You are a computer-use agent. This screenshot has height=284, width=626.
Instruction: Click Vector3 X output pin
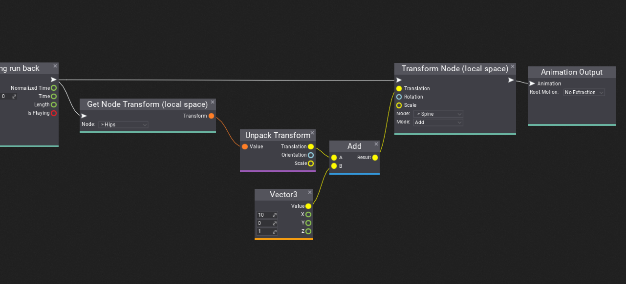click(x=308, y=214)
